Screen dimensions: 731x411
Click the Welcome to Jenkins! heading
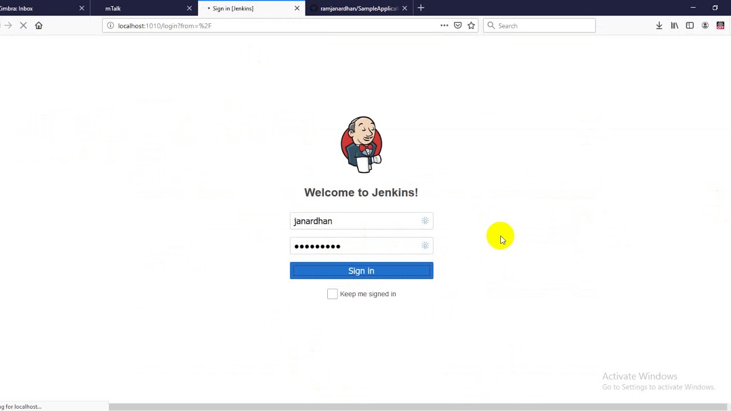click(x=361, y=192)
